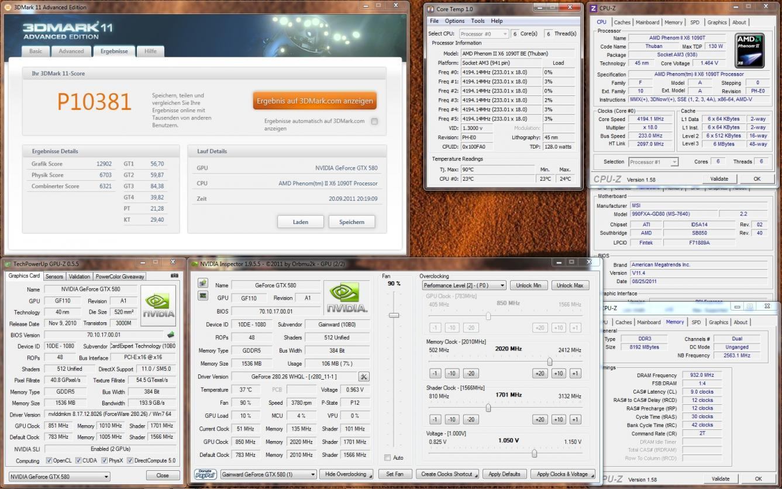Click Shader Clock slider handle

488,408
